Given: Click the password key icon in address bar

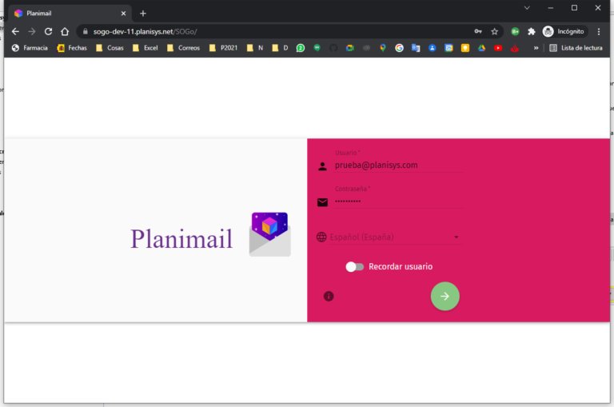Looking at the screenshot, I should tap(478, 31).
